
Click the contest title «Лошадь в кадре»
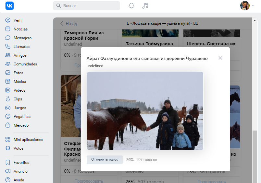(162, 23)
